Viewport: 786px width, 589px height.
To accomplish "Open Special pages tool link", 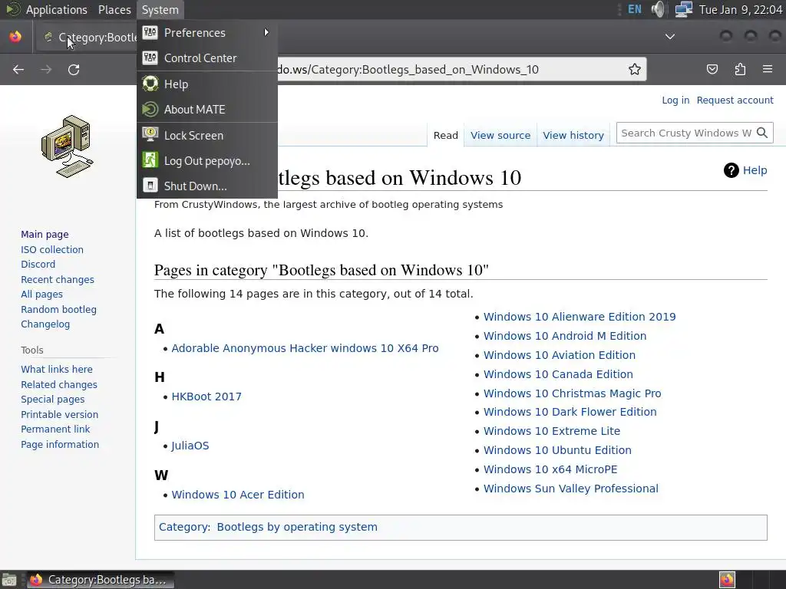I will (x=53, y=399).
